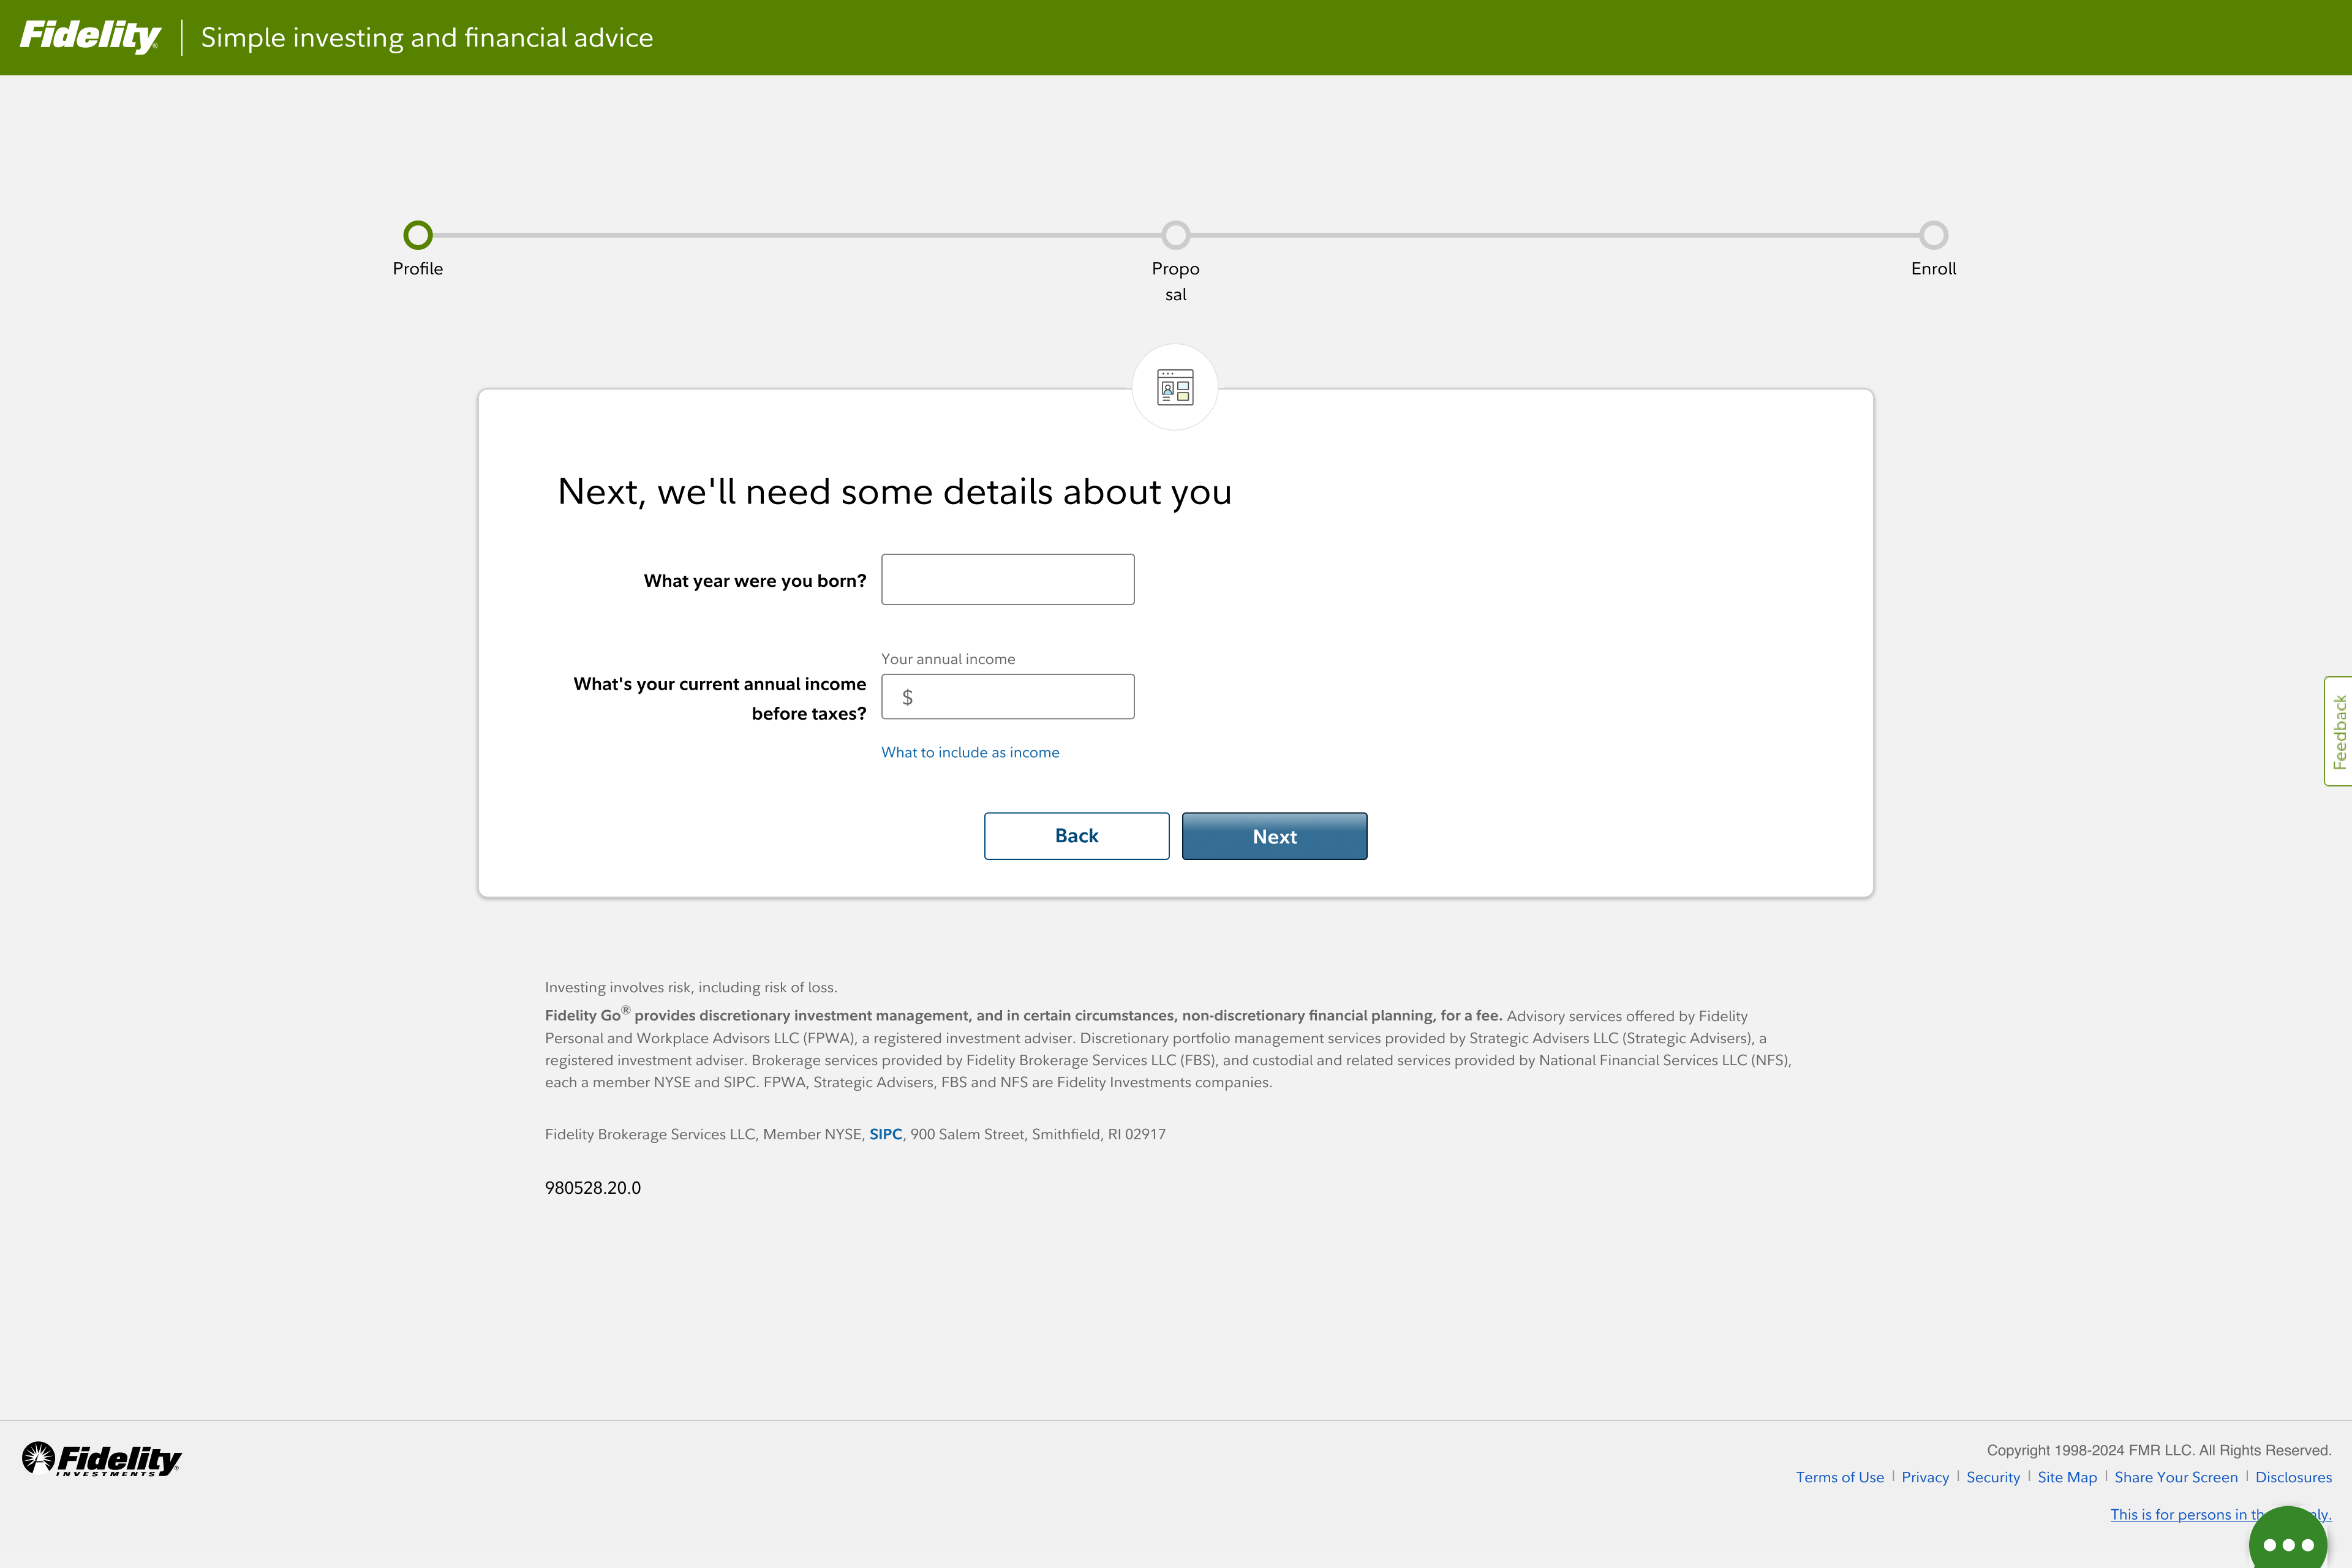The height and width of the screenshot is (1568, 2352).
Task: Click the Fidelity logo in the header
Action: click(x=90, y=36)
